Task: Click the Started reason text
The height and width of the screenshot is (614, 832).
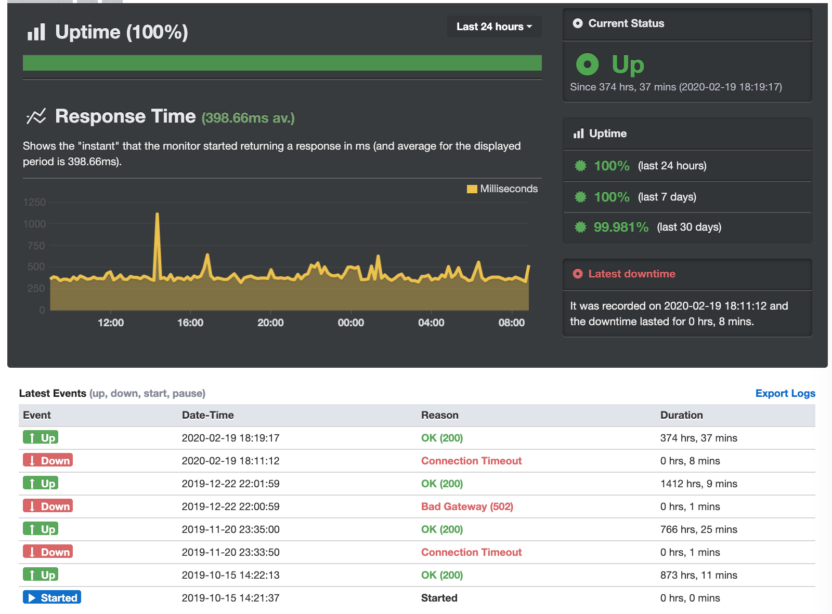Action: pos(439,598)
